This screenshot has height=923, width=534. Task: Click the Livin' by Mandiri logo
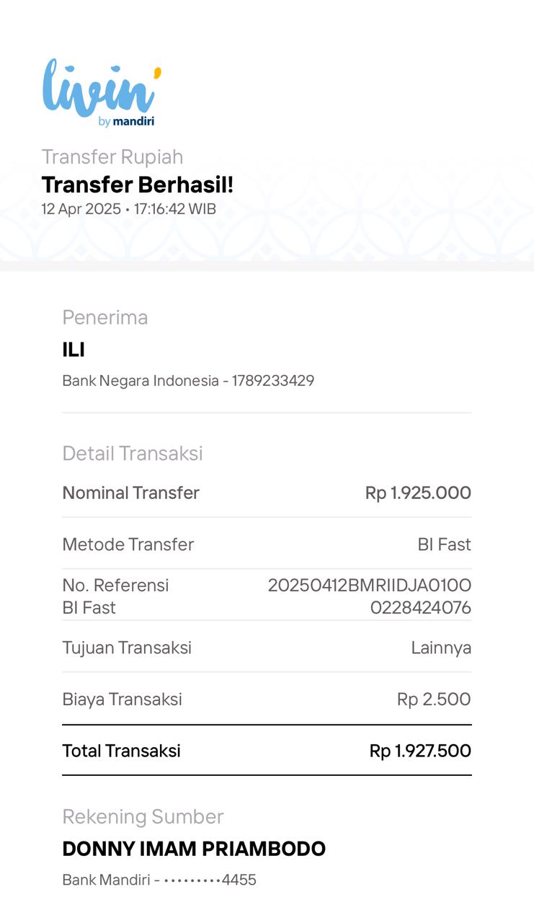click(x=101, y=92)
